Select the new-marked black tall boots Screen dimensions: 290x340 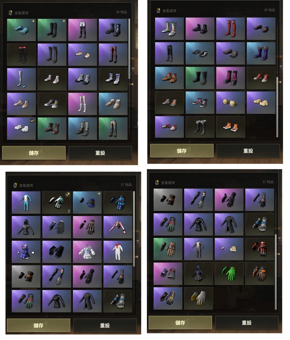52,30
